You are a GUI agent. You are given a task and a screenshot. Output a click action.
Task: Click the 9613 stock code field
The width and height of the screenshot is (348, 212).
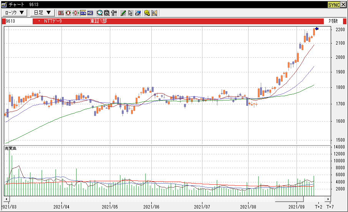pyautogui.click(x=17, y=21)
